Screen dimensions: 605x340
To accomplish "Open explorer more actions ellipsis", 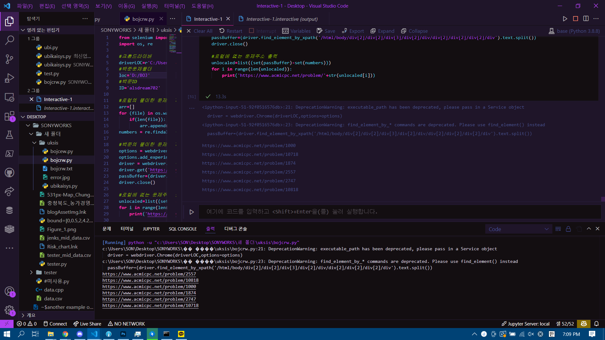I will tap(85, 19).
